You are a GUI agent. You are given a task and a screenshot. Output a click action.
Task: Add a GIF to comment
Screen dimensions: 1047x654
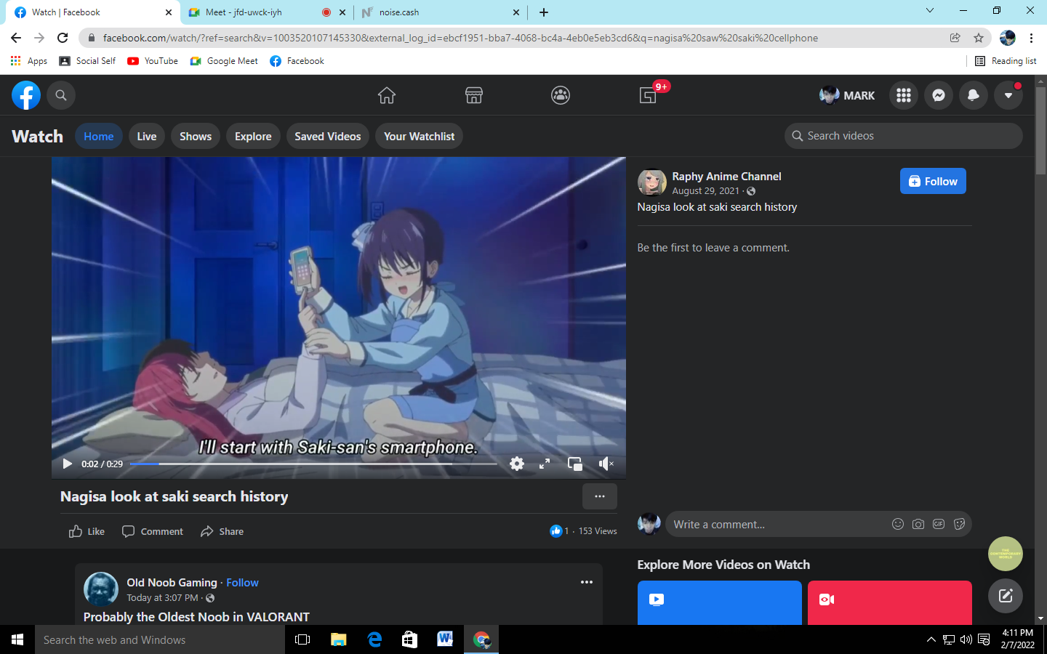[x=939, y=525]
